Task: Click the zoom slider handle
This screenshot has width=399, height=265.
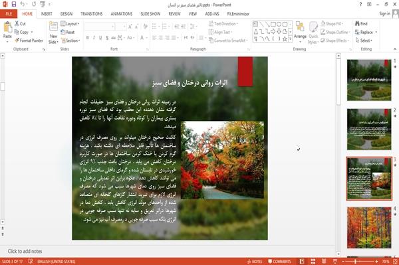Action: pyautogui.click(x=355, y=262)
